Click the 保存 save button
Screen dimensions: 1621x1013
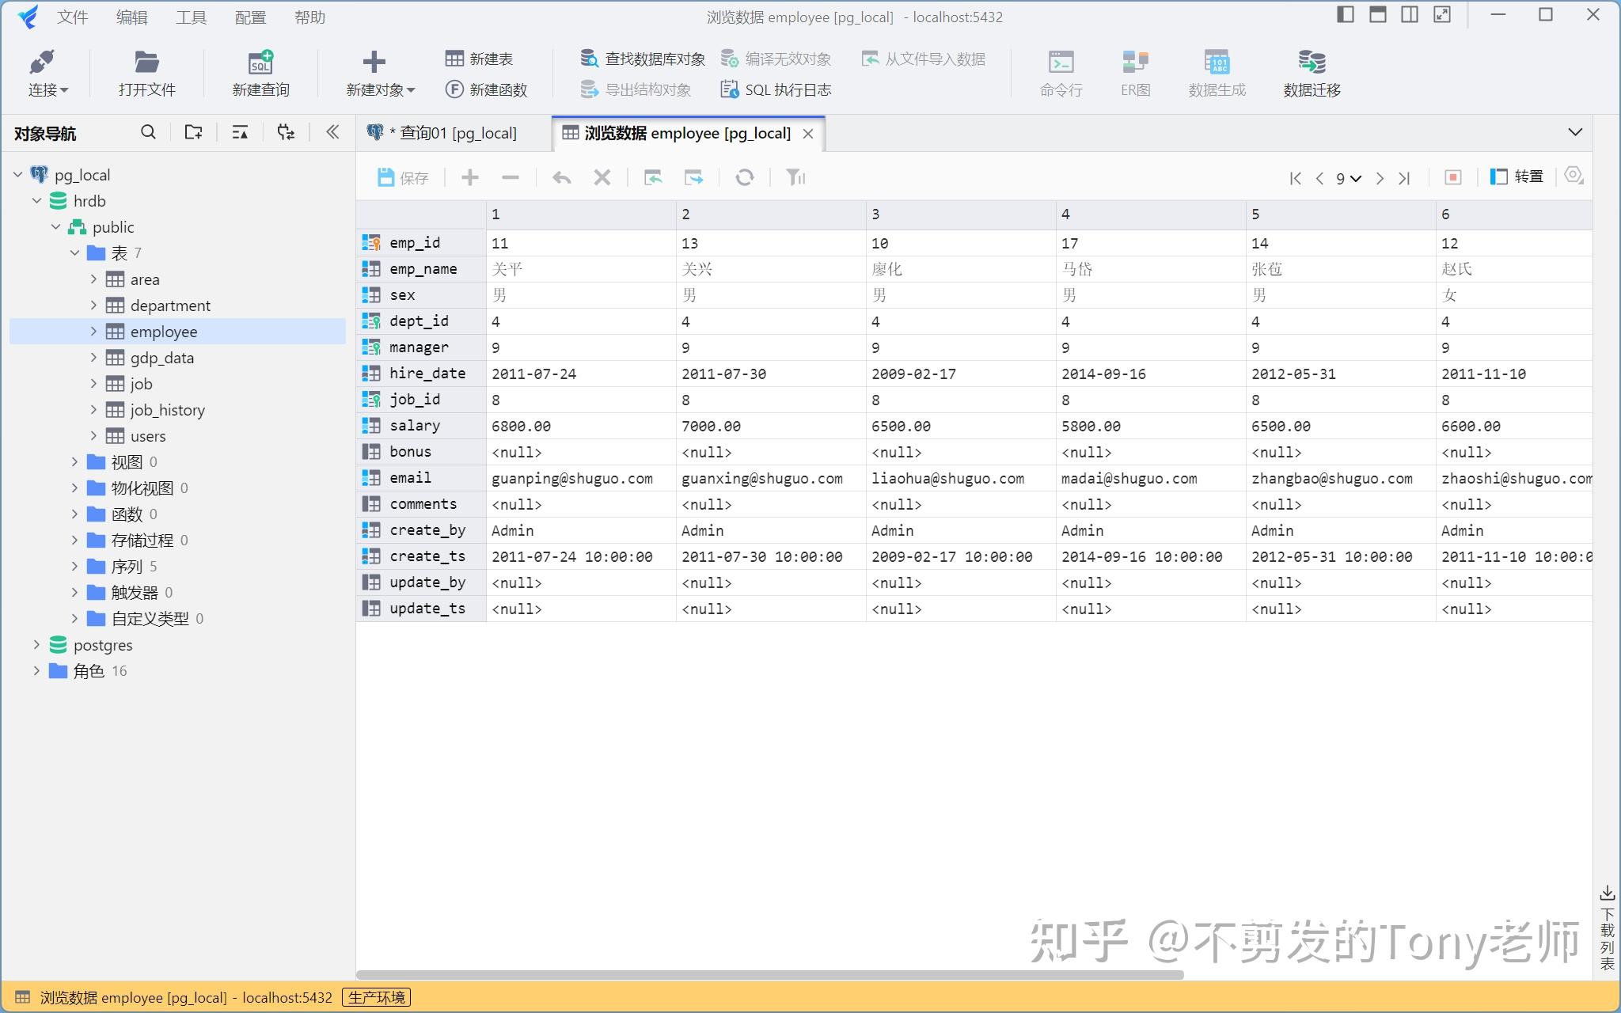(x=402, y=177)
